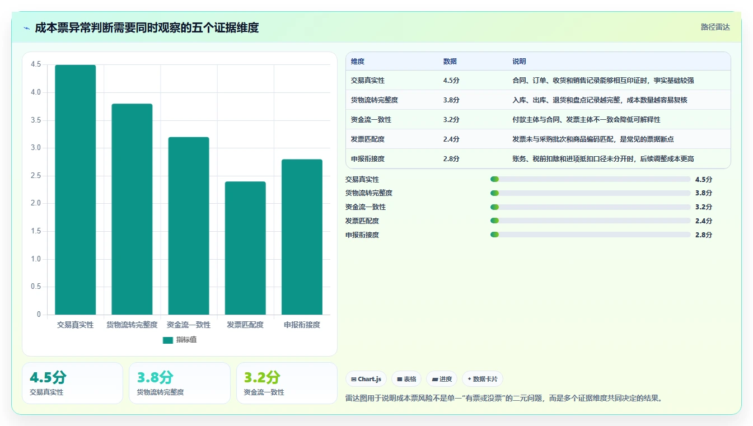Open the 4.5分 交易真实性 data card
Image resolution: width=753 pixels, height=426 pixels.
point(72,383)
